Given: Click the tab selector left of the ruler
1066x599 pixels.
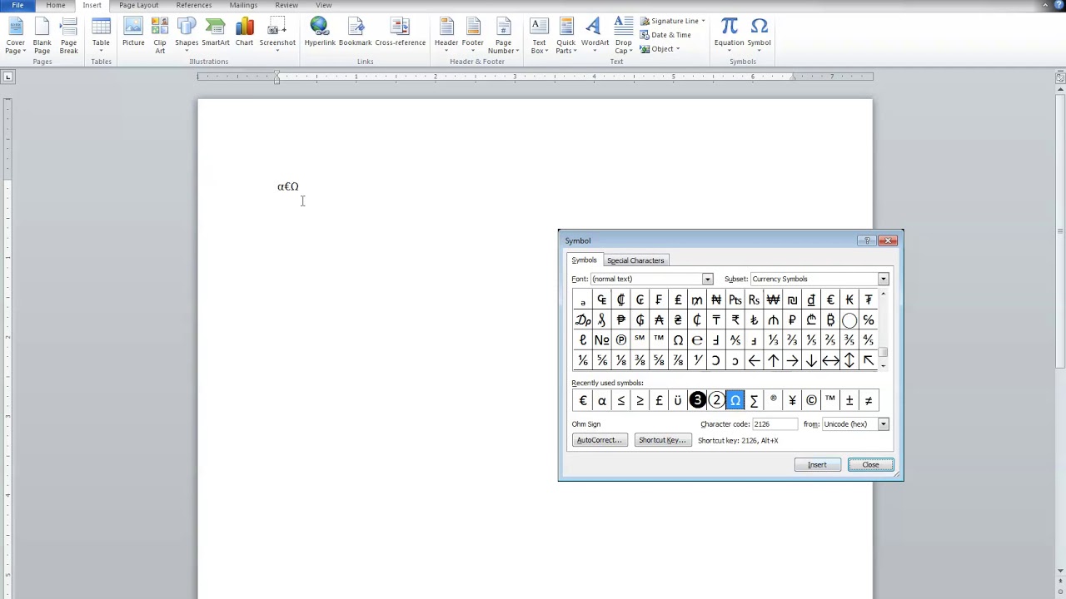Looking at the screenshot, I should 7,77.
